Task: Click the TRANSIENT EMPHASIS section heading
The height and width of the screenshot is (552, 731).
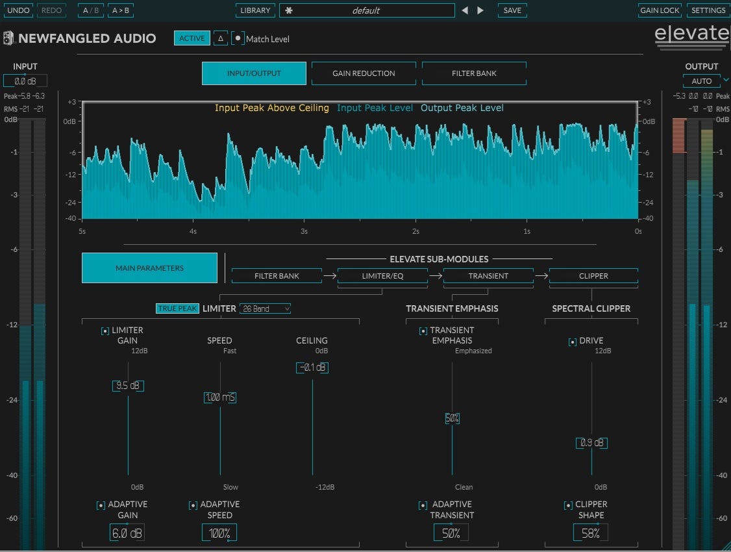Action: point(452,308)
